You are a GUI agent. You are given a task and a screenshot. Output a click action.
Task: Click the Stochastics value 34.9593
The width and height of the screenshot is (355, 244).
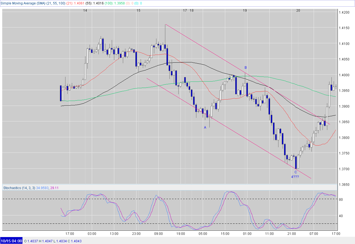coord(42,188)
